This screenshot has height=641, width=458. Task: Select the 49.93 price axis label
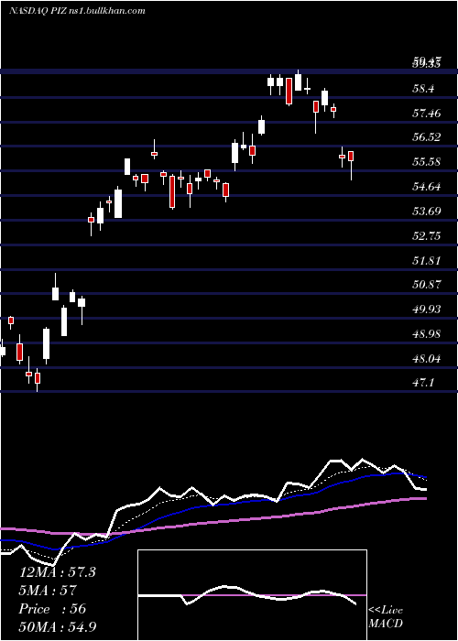pos(427,310)
